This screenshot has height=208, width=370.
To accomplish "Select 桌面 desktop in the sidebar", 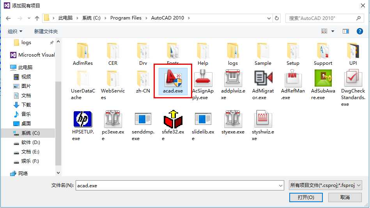I will tap(22, 123).
